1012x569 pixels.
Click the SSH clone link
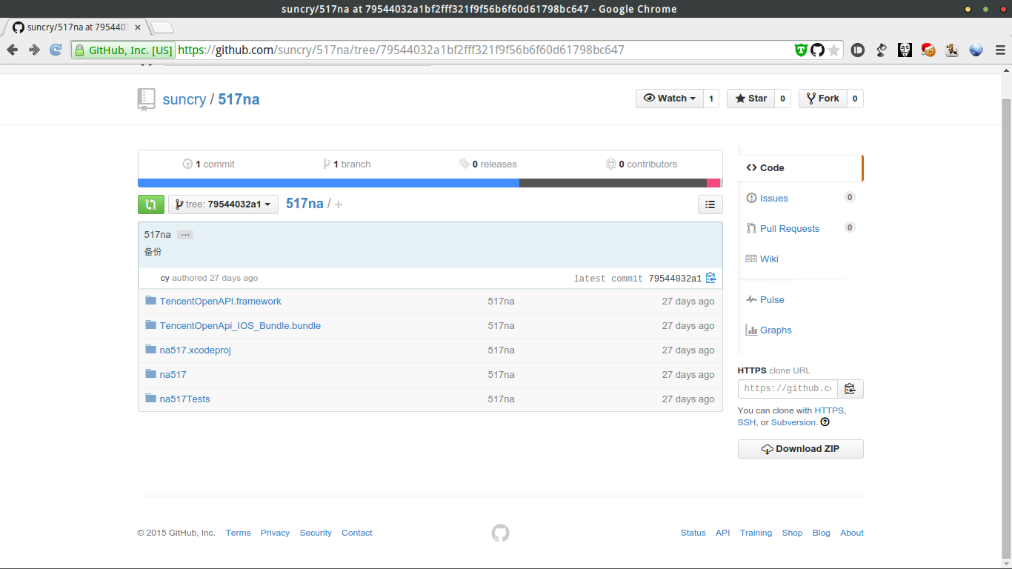point(746,422)
